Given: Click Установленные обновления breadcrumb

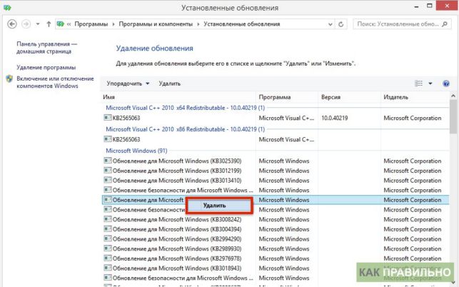Looking at the screenshot, I should point(242,24).
